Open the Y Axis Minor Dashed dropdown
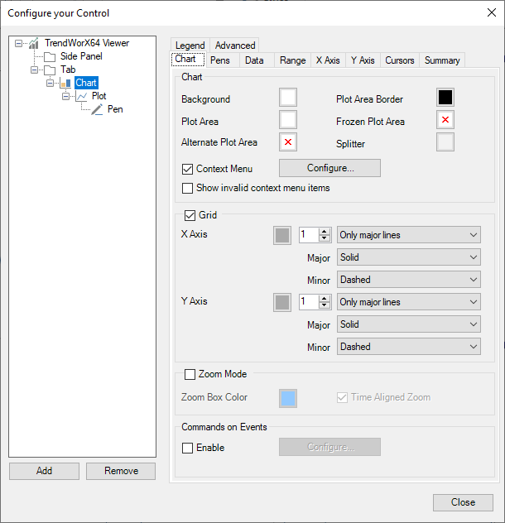Image resolution: width=505 pixels, height=523 pixels. (x=409, y=347)
